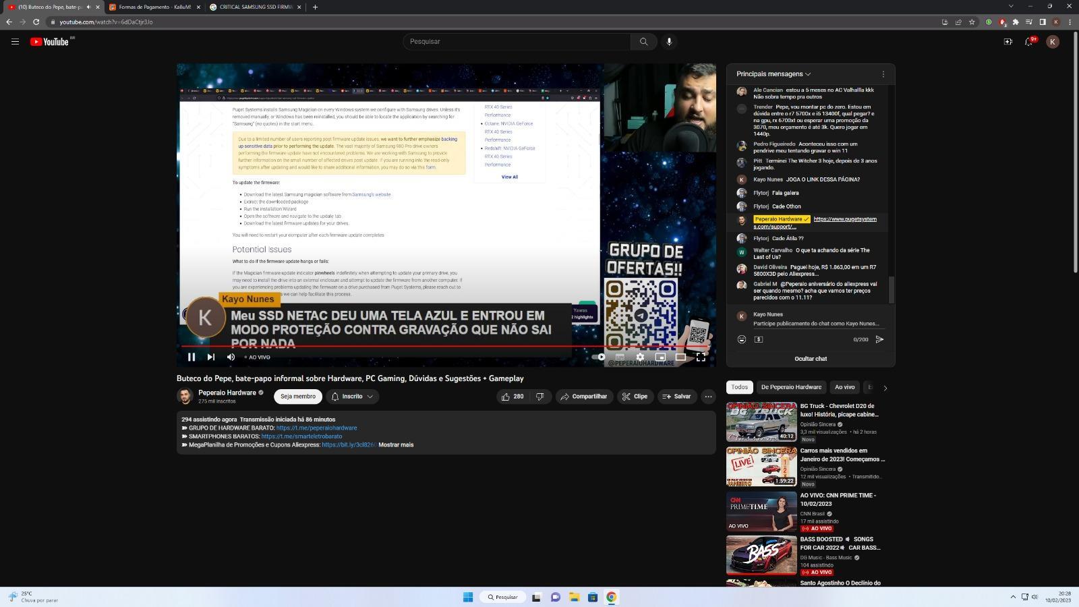
Task: Open Windows Start menu
Action: click(468, 597)
